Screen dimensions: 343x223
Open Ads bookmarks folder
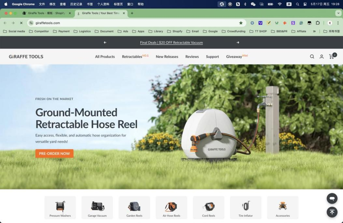pyautogui.click(x=123, y=31)
